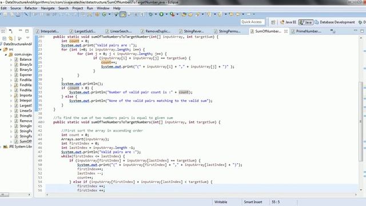The width and height of the screenshot is (366, 206).
Task: Click the Print toolbar icon
Action: point(18,14)
